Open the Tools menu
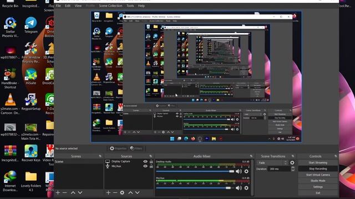The width and height of the screenshot is (355, 199). click(130, 6)
